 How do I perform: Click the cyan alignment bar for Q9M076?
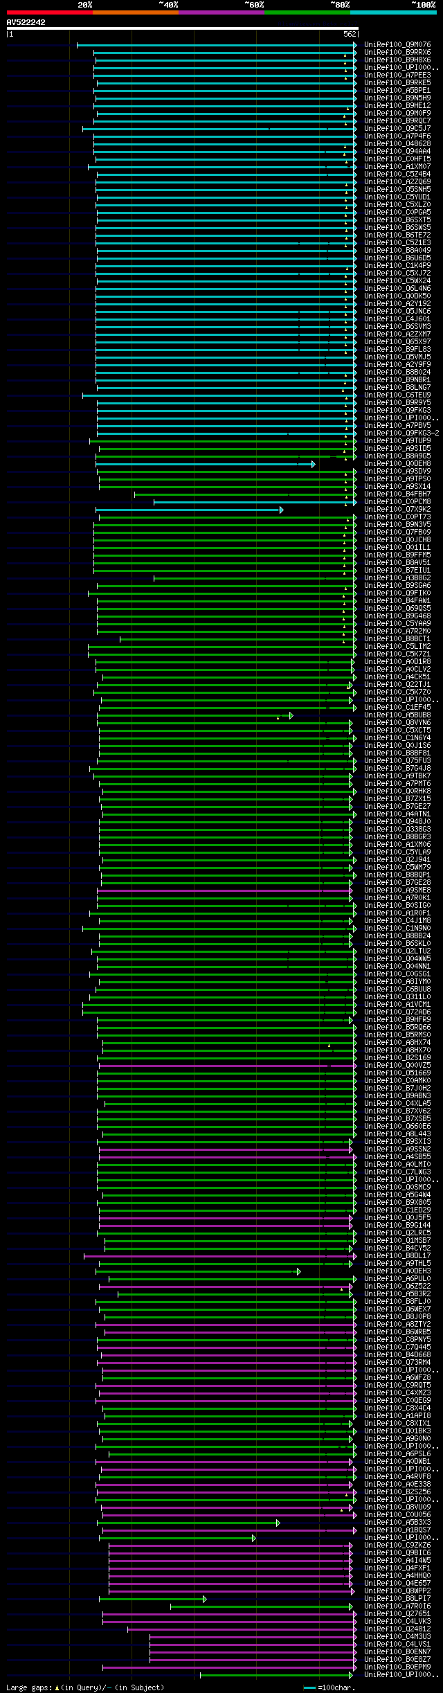coord(217,45)
